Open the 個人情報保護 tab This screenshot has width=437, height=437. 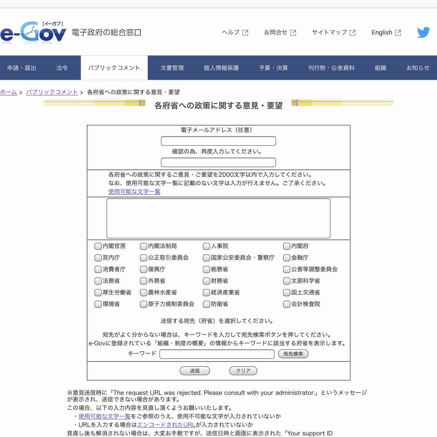(x=221, y=68)
